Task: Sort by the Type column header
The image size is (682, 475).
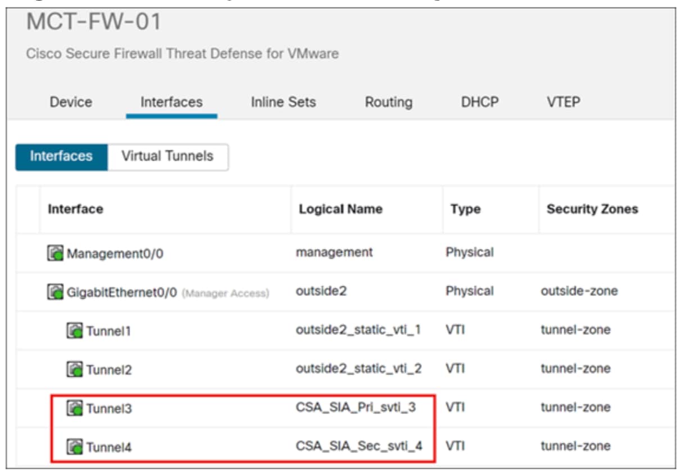Action: click(465, 209)
